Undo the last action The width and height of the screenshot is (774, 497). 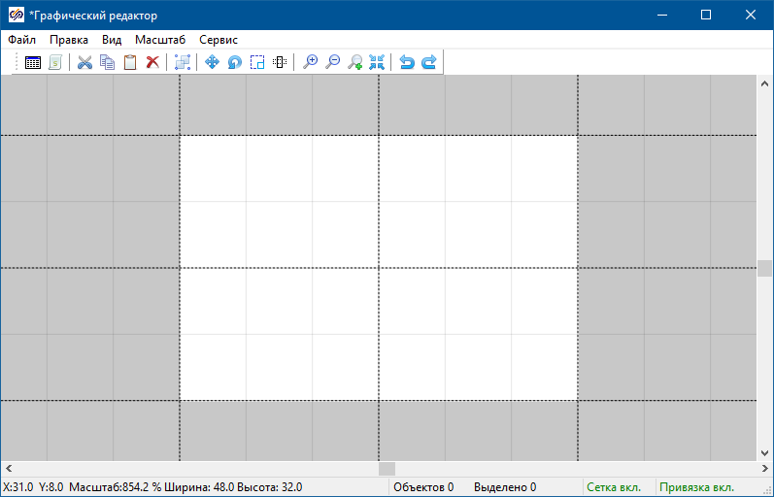[407, 62]
